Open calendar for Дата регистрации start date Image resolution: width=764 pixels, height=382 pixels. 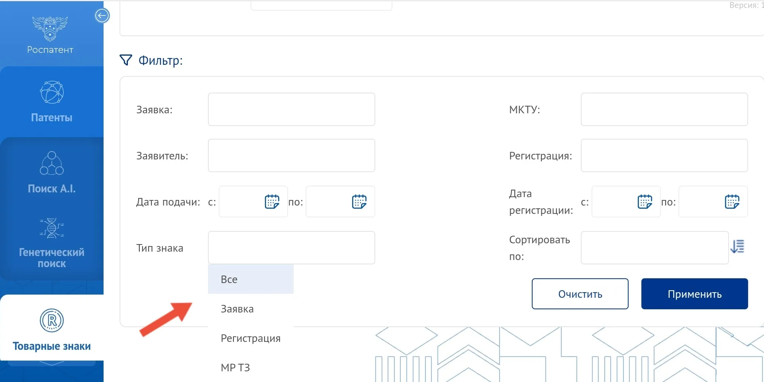click(x=645, y=202)
